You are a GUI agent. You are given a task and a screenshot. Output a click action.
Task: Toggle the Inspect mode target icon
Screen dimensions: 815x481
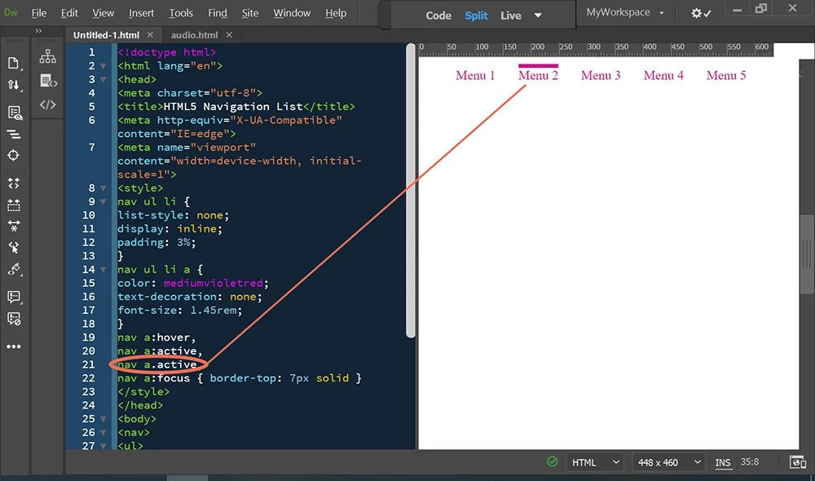(x=14, y=156)
